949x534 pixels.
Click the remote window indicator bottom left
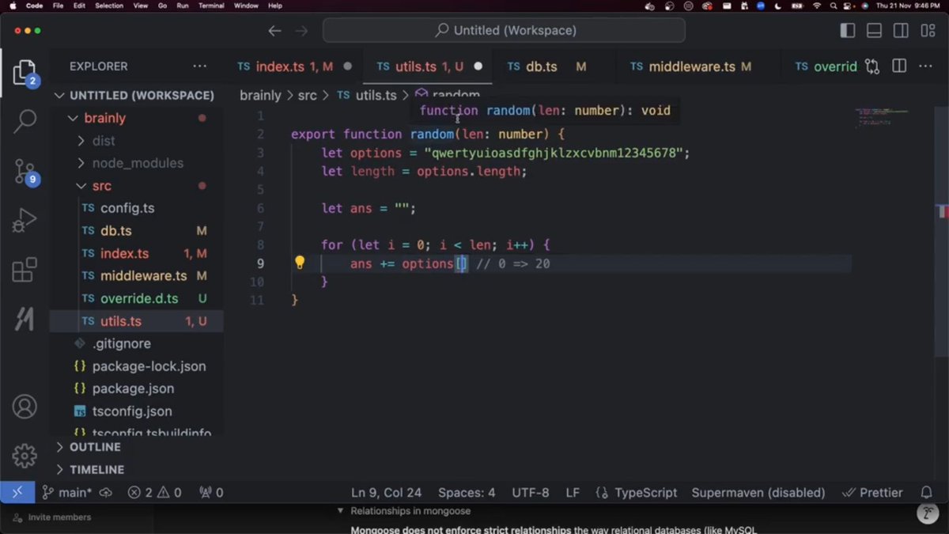(x=17, y=492)
